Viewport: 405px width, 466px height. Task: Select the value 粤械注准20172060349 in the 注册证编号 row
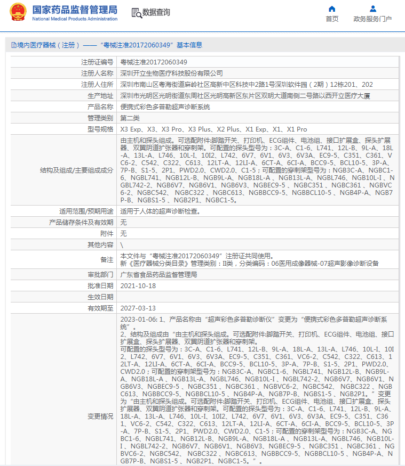tap(154, 62)
